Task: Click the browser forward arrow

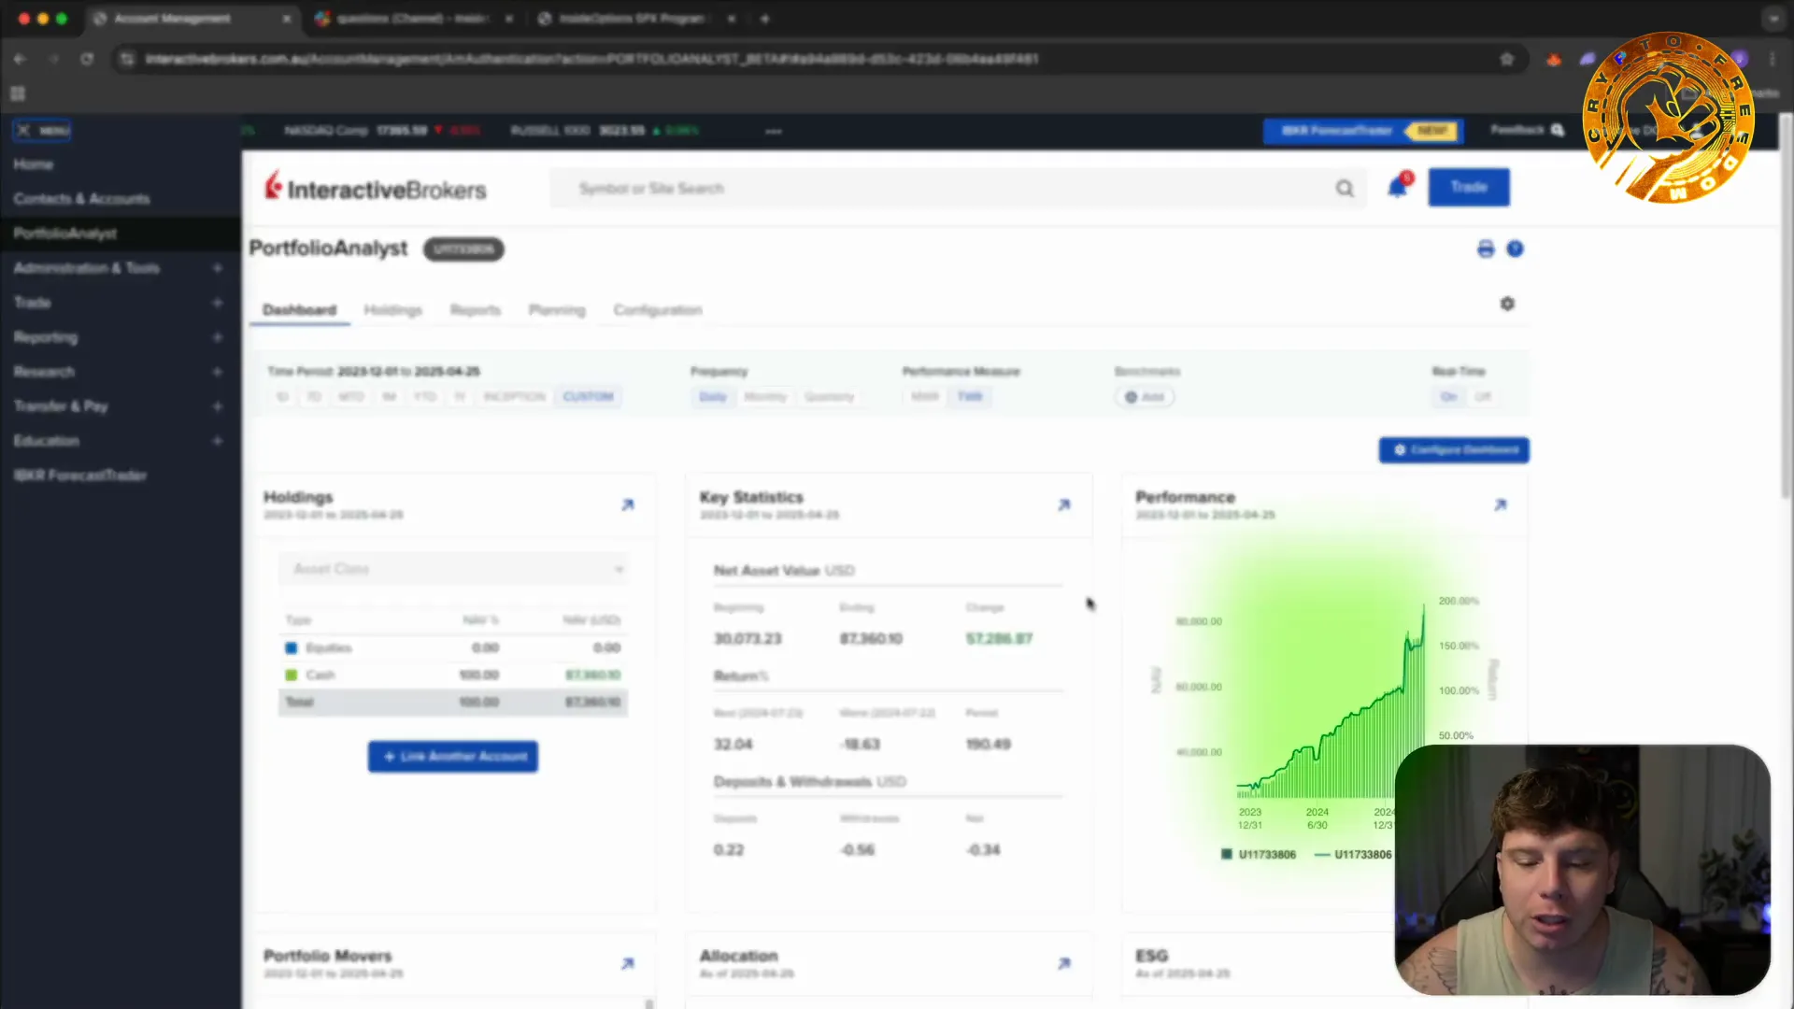Action: 53,59
